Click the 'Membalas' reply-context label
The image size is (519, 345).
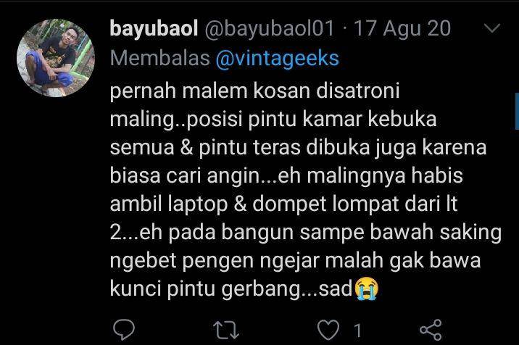(x=160, y=58)
